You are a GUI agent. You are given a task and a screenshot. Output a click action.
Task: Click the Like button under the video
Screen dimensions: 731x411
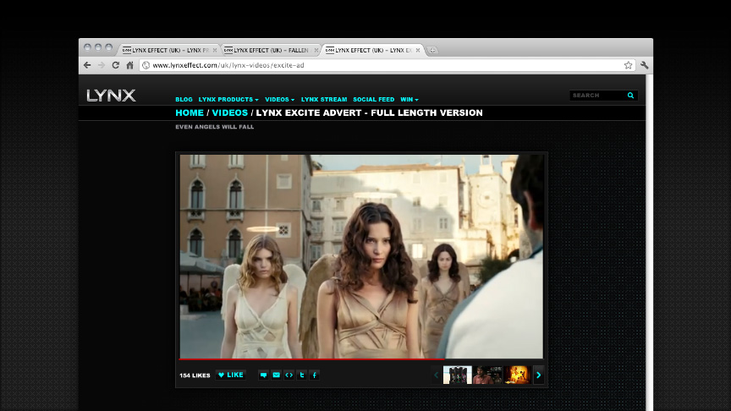pyautogui.click(x=231, y=375)
